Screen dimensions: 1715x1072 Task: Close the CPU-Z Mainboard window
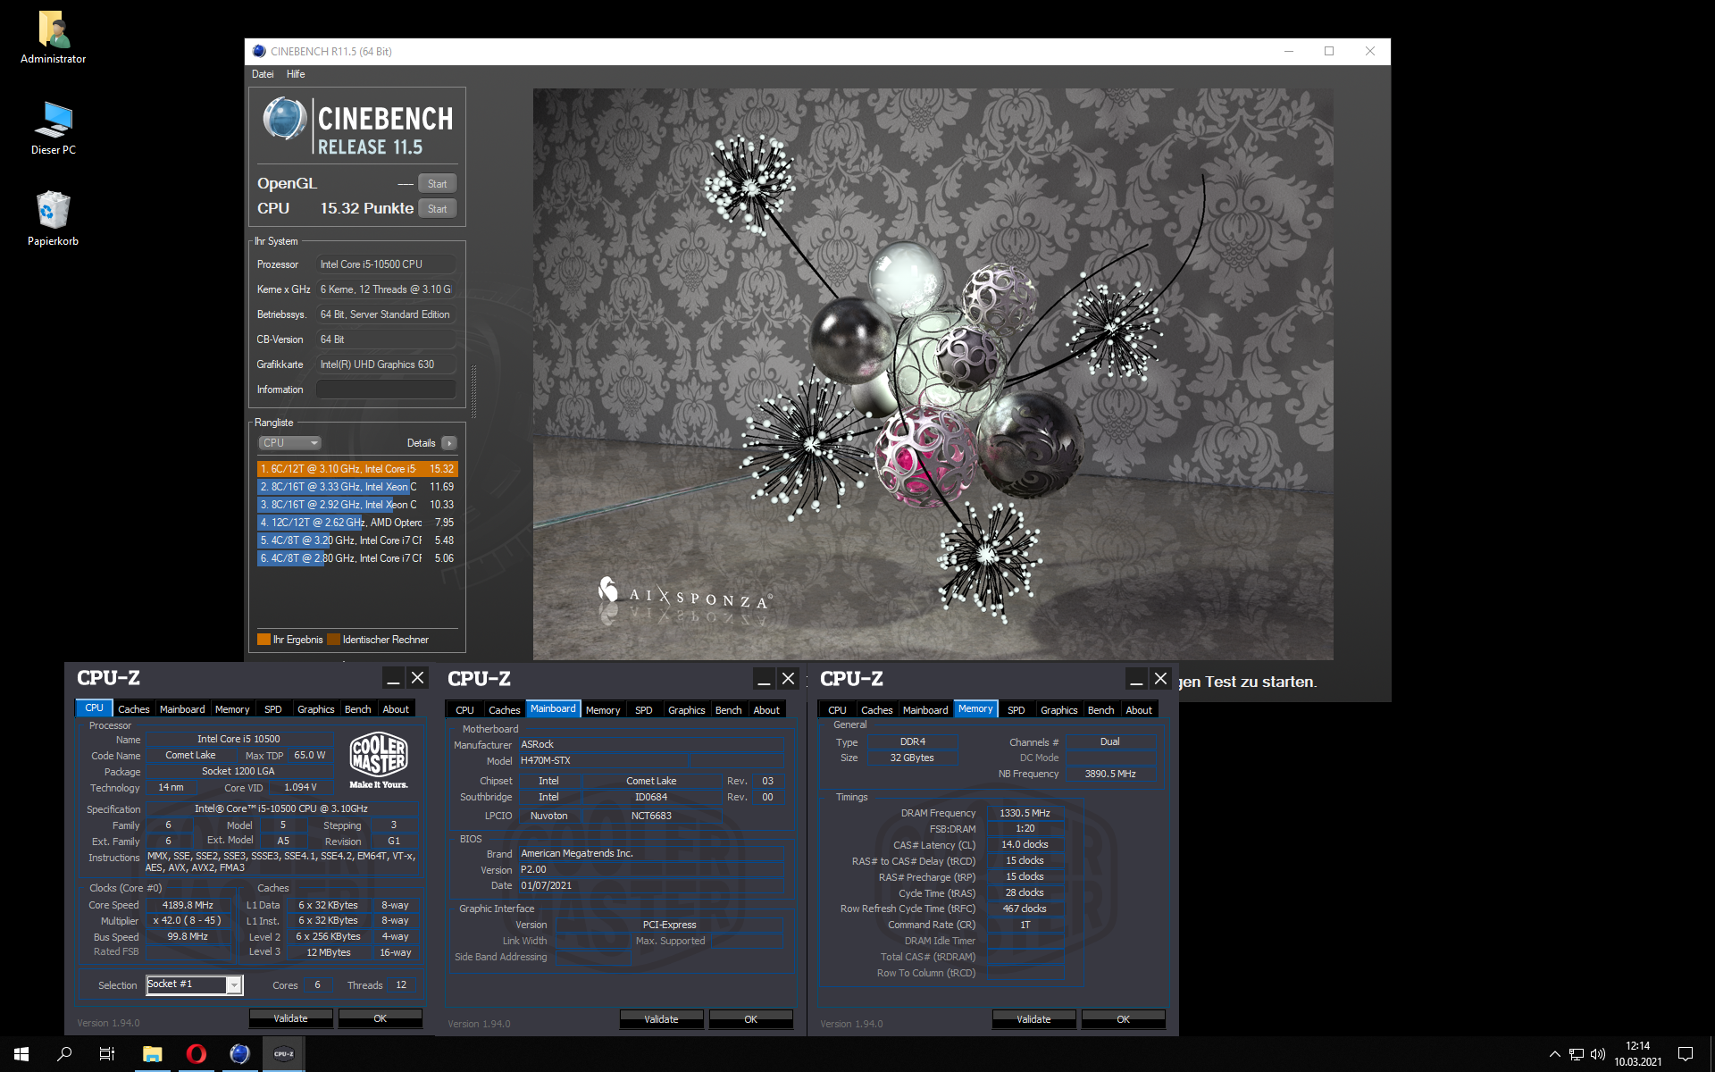point(788,679)
